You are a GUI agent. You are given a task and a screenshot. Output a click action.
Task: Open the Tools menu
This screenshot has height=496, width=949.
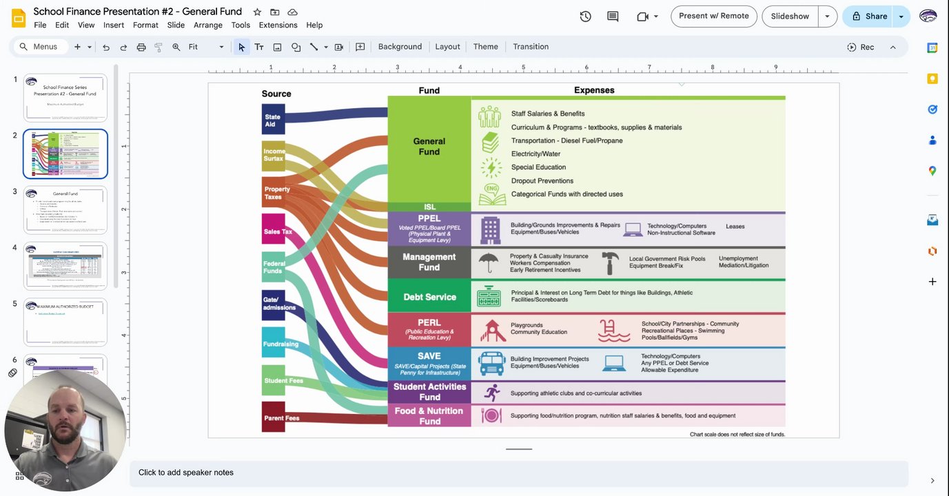point(241,25)
